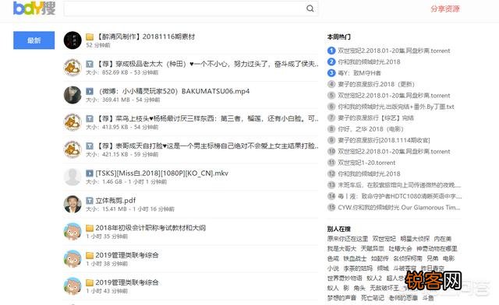This screenshot has height=305, width=499.
Task: Open black avatar of 醉清风制作 uploader
Action: point(73,40)
